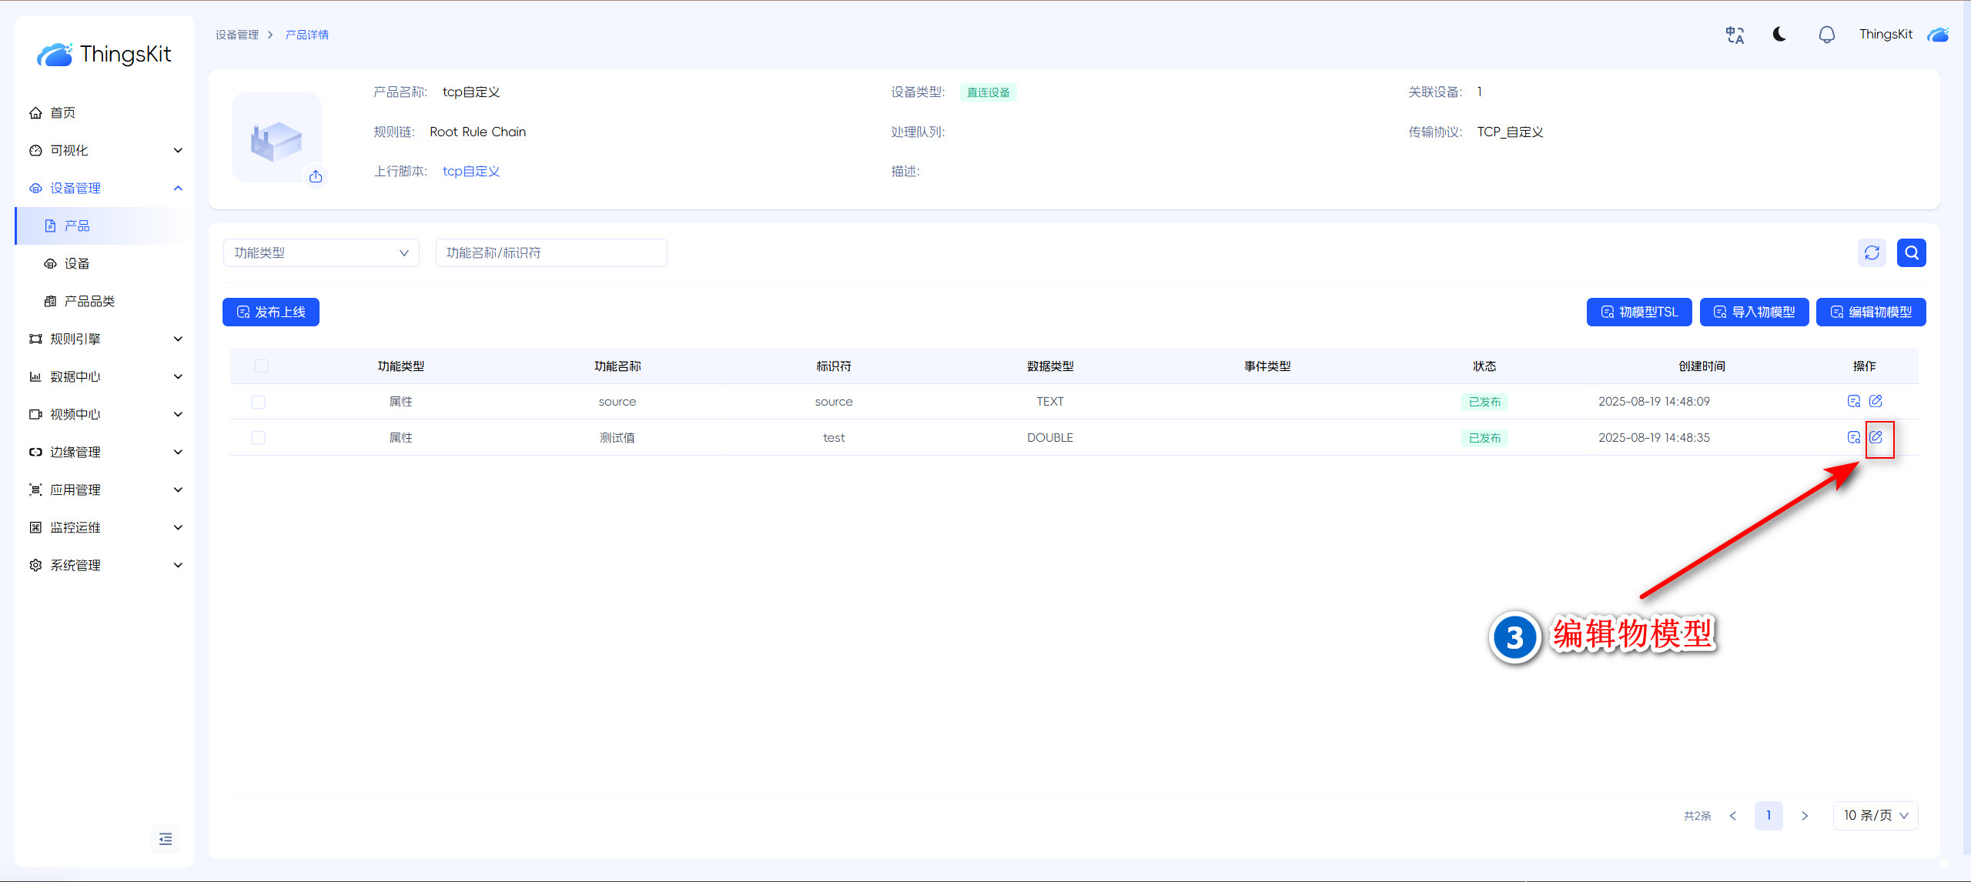Click the 发布上线 button

[x=271, y=312]
